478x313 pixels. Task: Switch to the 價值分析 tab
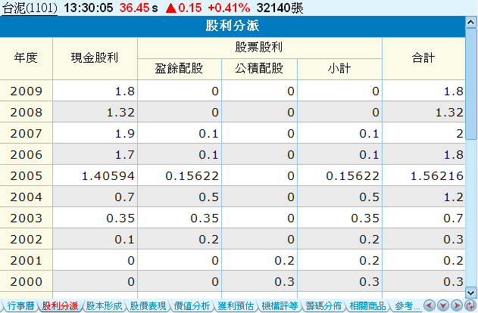tap(192, 306)
